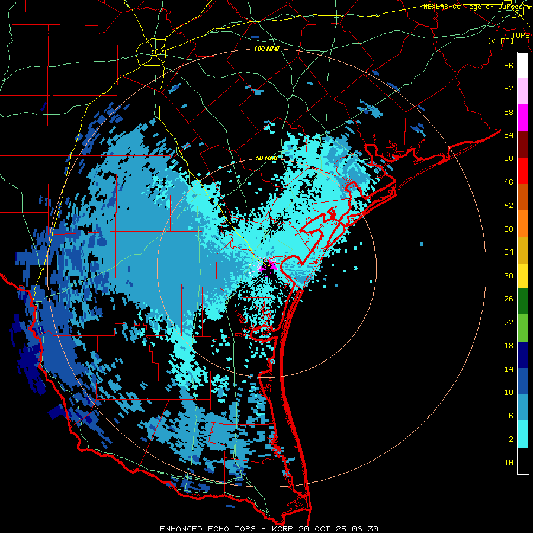
Task: Click the medium blue legend swatch
Action: click(523, 381)
